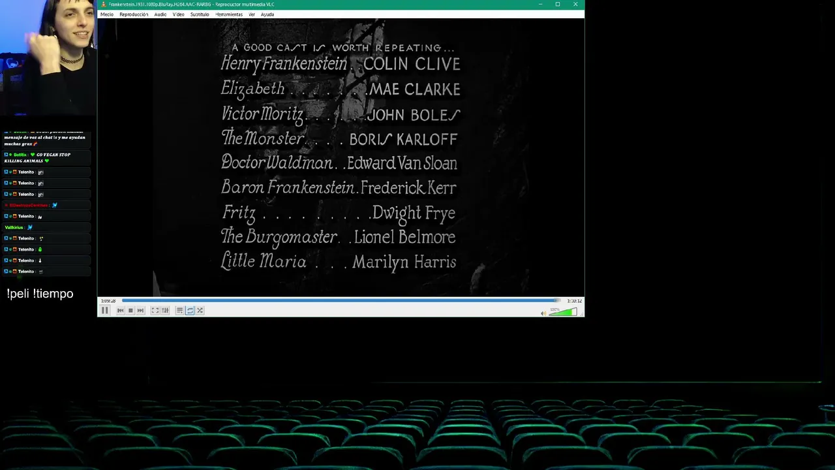Show the VLC playlist
835x470 pixels.
[x=179, y=311]
